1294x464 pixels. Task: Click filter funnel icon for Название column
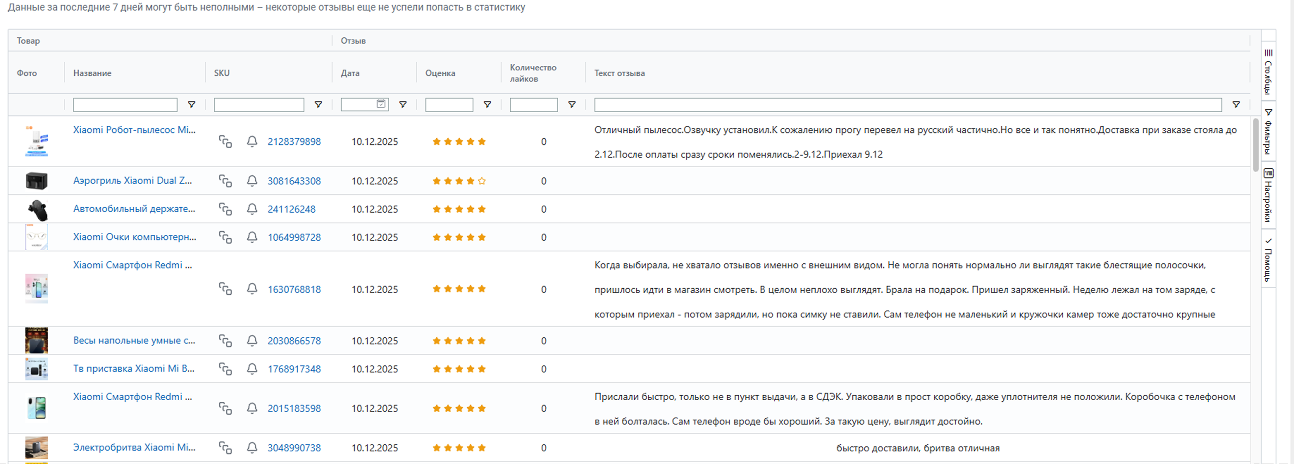[x=191, y=105]
